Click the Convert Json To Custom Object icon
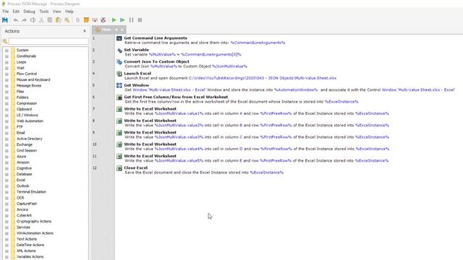This screenshot has height=260, width=463. pyautogui.click(x=119, y=62)
